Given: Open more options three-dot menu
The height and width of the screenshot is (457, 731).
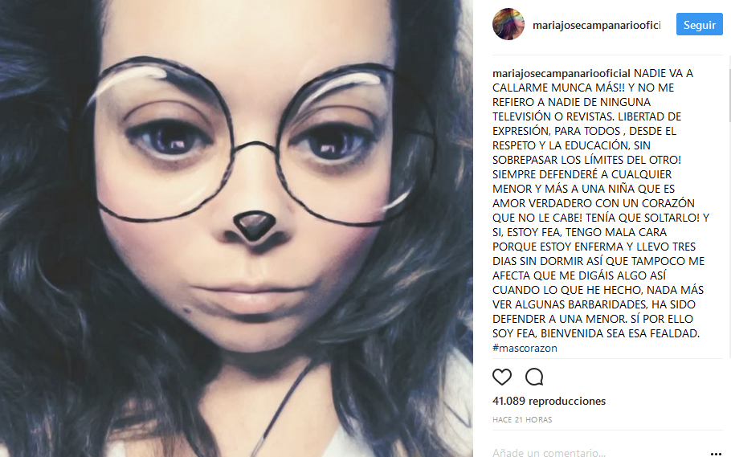Looking at the screenshot, I should (716, 454).
